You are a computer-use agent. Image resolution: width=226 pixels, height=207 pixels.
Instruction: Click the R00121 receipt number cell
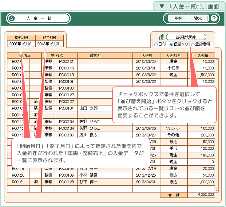pyautogui.click(x=18, y=182)
